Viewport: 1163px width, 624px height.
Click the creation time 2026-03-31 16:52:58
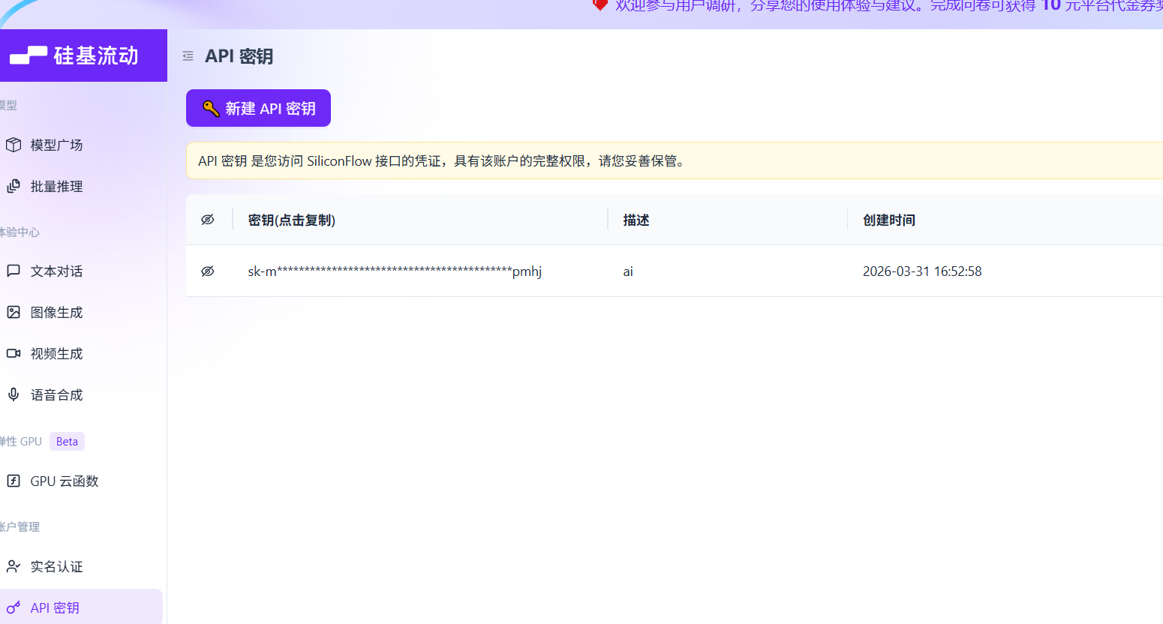[x=922, y=271]
